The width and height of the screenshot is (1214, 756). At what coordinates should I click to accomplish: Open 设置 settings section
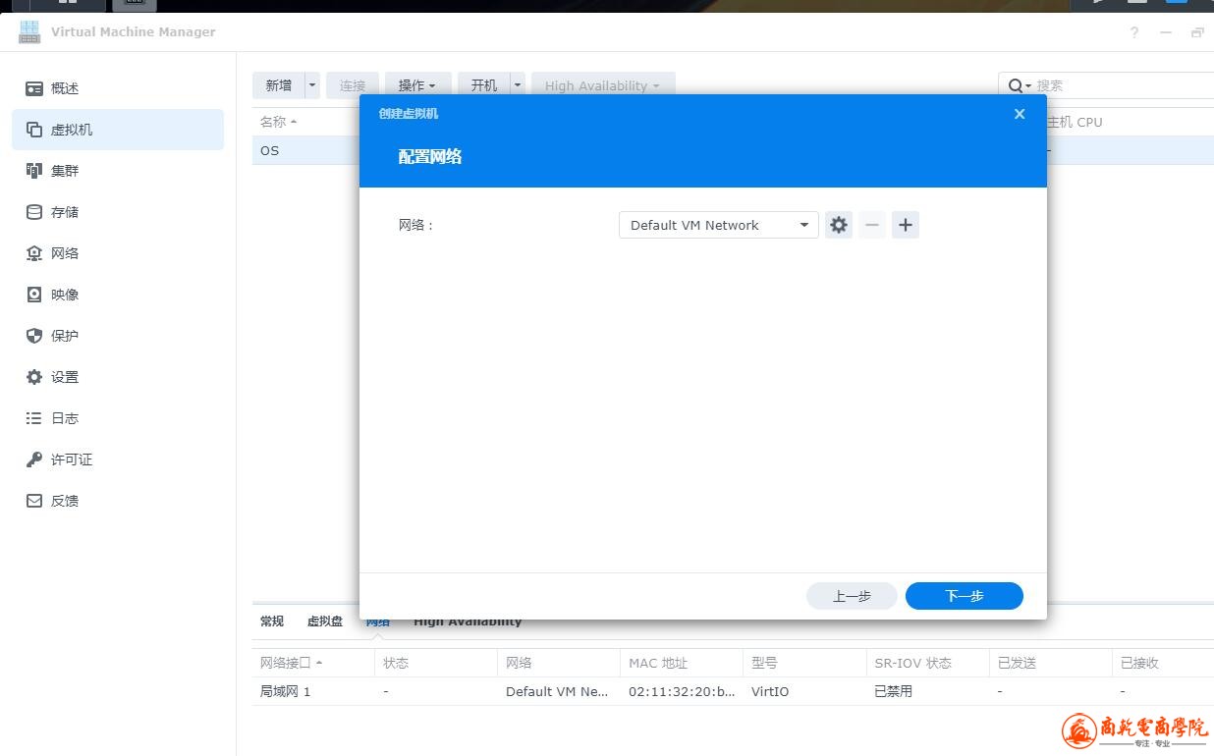118,377
